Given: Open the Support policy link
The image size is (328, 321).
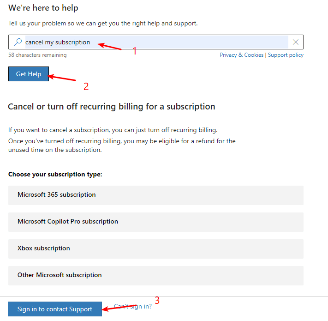Looking at the screenshot, I should [x=286, y=55].
